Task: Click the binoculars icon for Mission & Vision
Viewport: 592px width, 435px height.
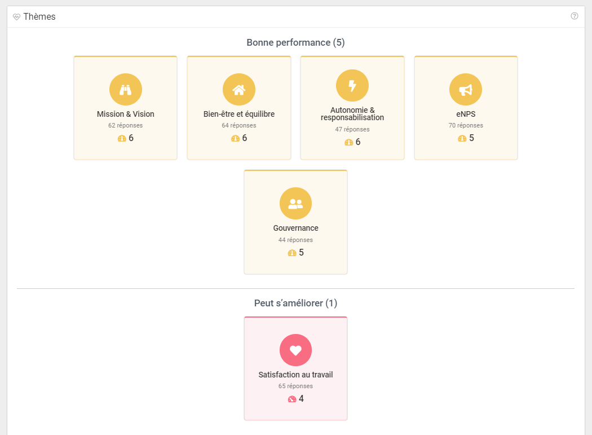Action: pos(125,90)
